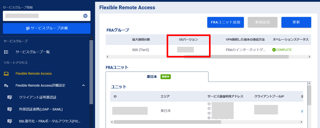Click the icon next to 外部認証連携(LDAP・SAML)
320x128 pixels.
(x=10, y=109)
